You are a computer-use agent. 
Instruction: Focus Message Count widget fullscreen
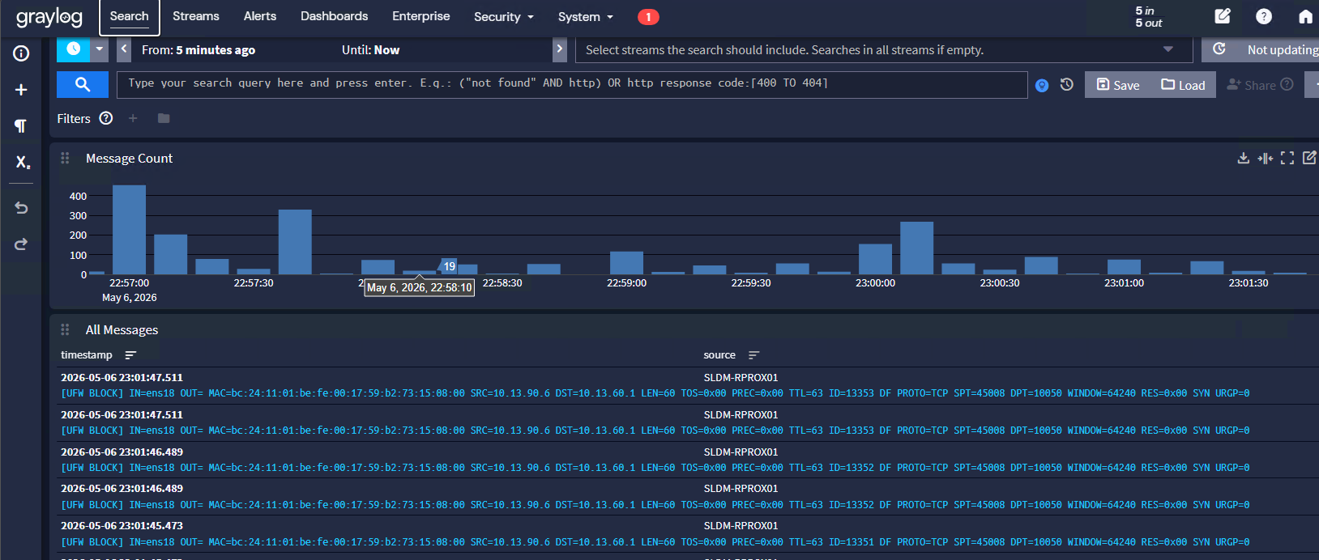[1287, 158]
